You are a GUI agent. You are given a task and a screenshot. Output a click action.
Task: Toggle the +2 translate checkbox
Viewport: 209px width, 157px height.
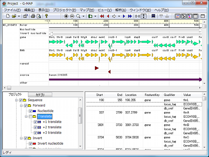35,127
